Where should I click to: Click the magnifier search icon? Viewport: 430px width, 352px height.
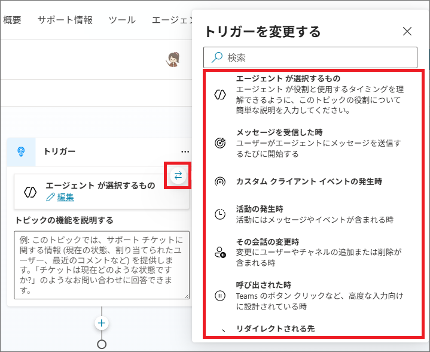217,57
